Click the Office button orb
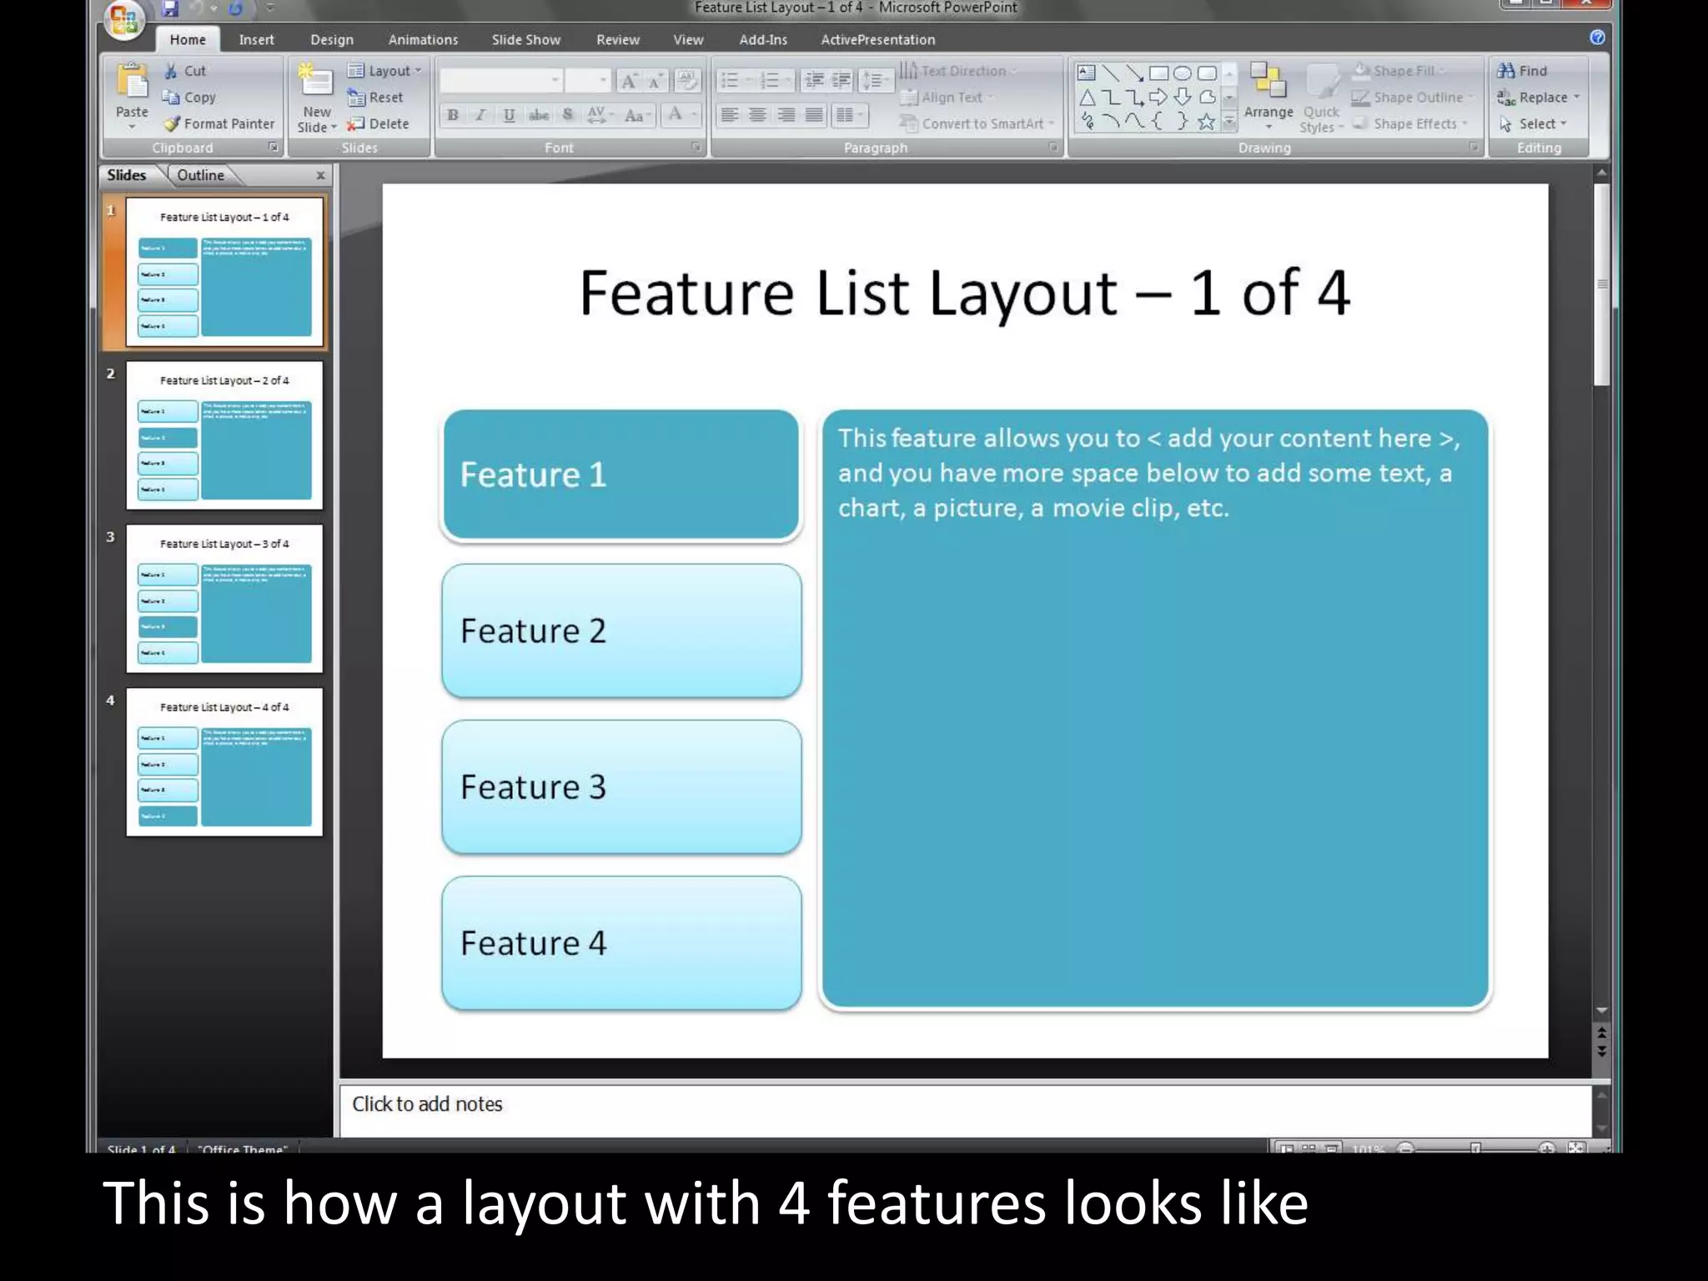The width and height of the screenshot is (1708, 1281). 125,18
